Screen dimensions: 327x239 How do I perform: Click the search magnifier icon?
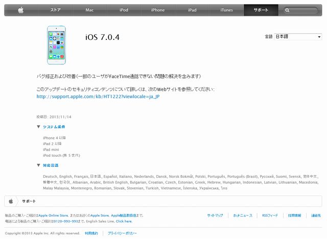(x=287, y=10)
